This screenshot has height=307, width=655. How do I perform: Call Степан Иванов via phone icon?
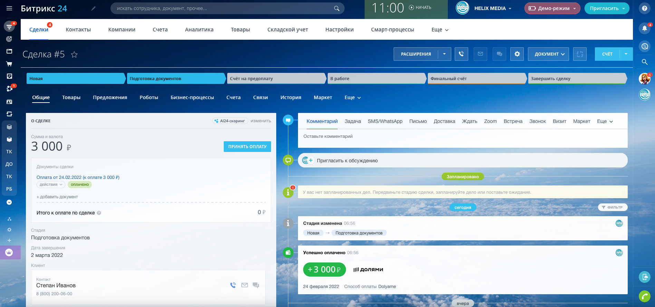pos(233,285)
